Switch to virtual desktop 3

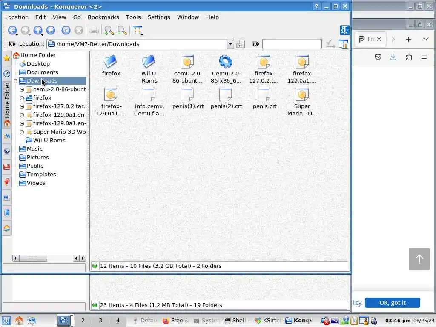click(x=100, y=321)
